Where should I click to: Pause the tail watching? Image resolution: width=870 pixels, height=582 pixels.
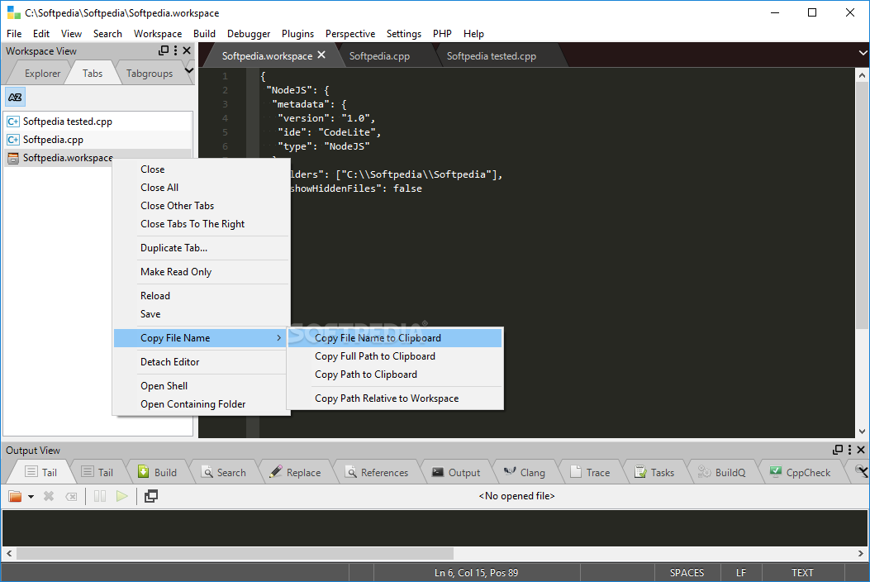click(x=100, y=496)
